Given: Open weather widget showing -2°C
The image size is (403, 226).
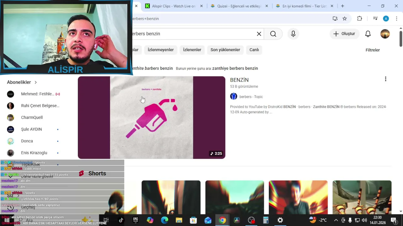Looking at the screenshot, I should pos(318,220).
